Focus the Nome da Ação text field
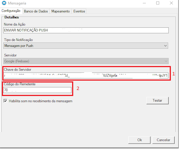This screenshot has width=181, height=150. click(x=86, y=30)
